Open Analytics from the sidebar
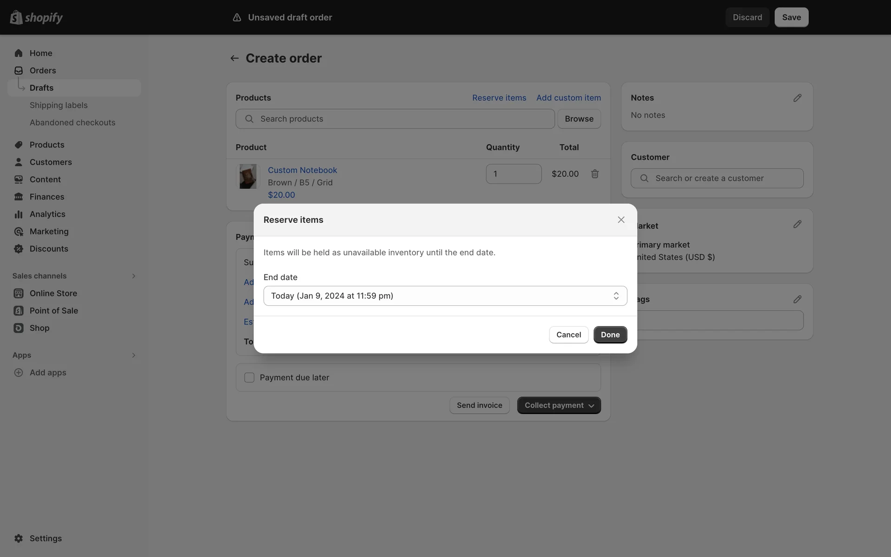This screenshot has width=891, height=557. pyautogui.click(x=47, y=214)
